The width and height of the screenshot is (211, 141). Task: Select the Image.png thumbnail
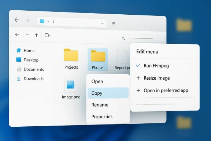coord(70,85)
